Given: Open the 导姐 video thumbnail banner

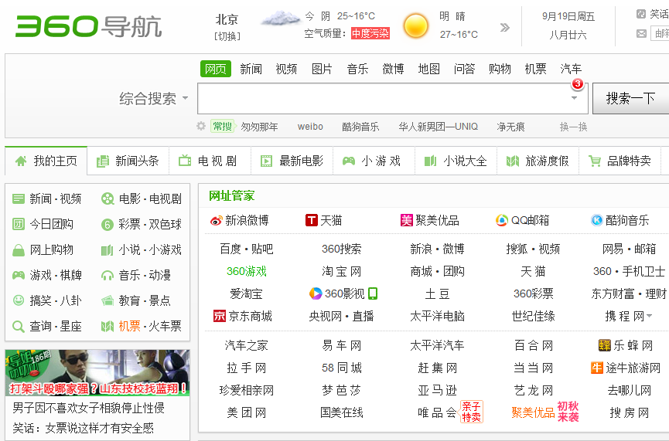Looking at the screenshot, I should click(x=97, y=372).
